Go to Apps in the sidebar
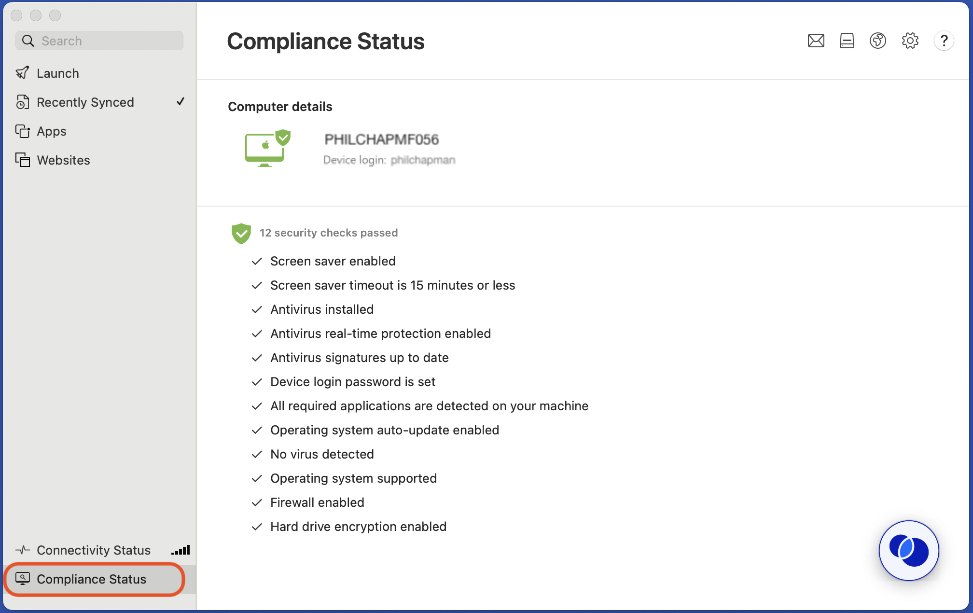 coord(99,131)
